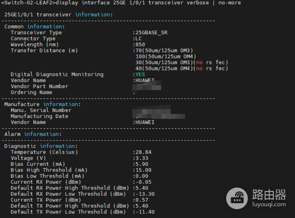This screenshot has width=295, height=218.
Task: Click the 'Transfer Distance (m)' label
Action: click(x=44, y=51)
